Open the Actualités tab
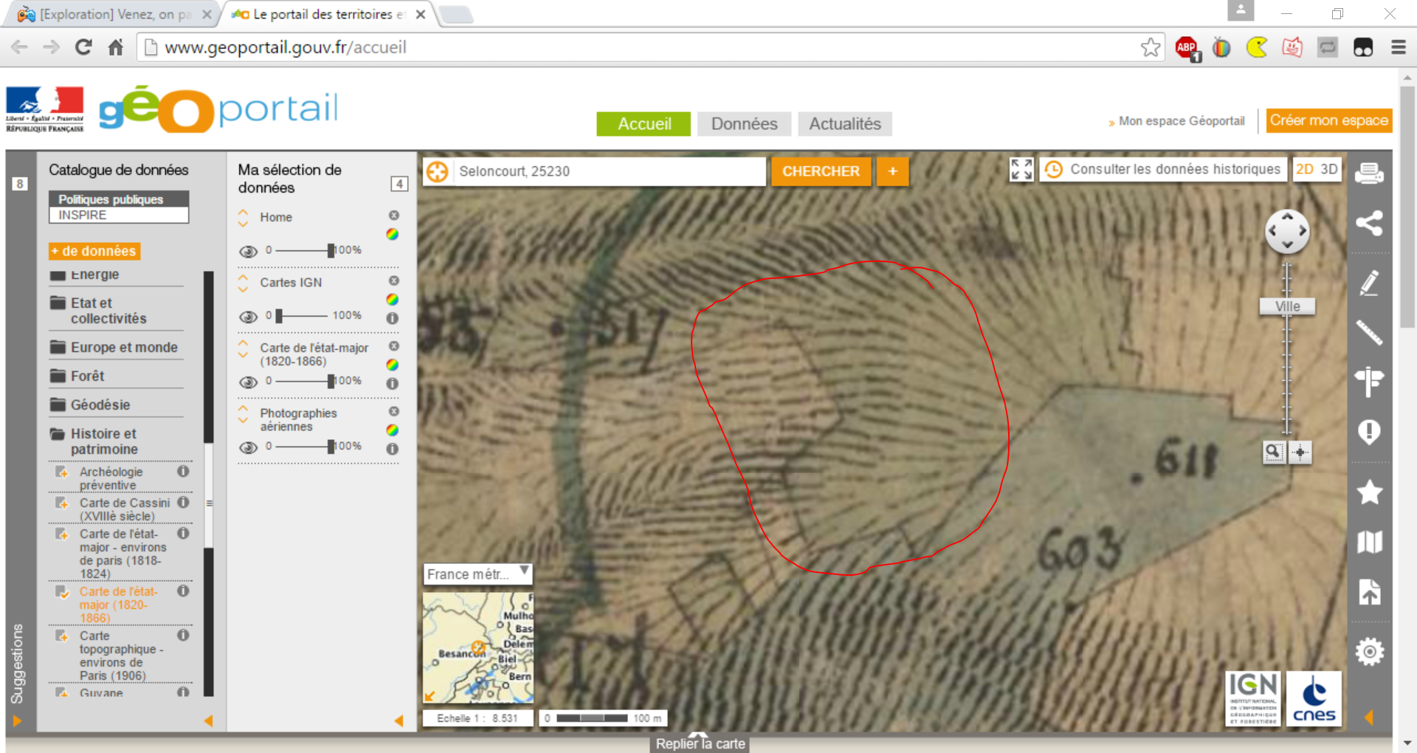 [x=845, y=124]
